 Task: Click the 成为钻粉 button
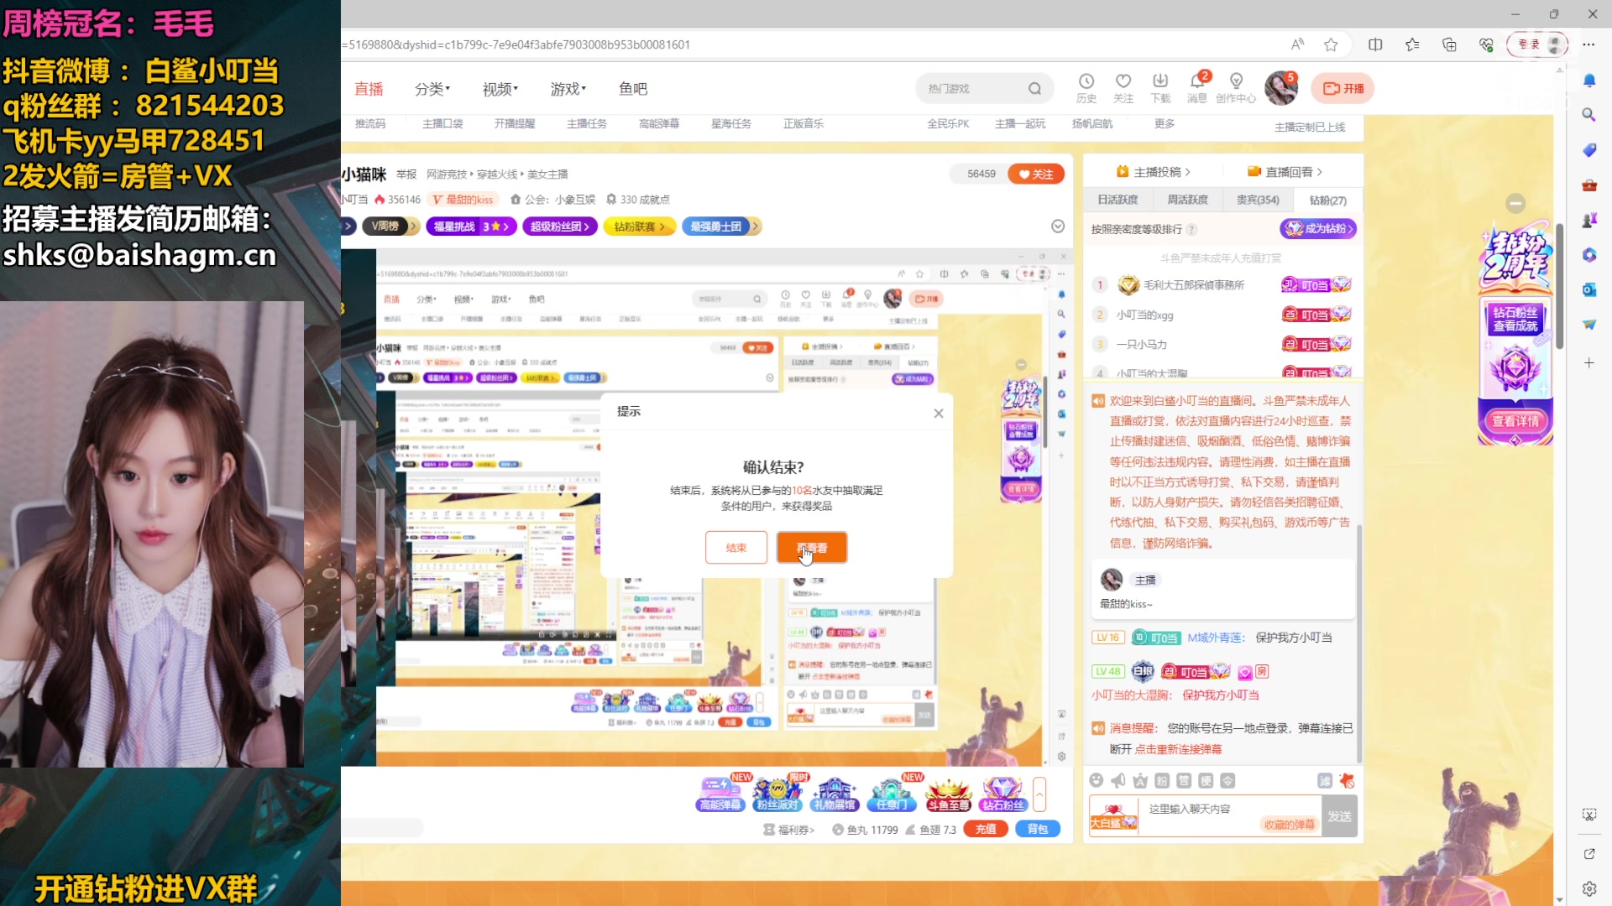pyautogui.click(x=1318, y=228)
